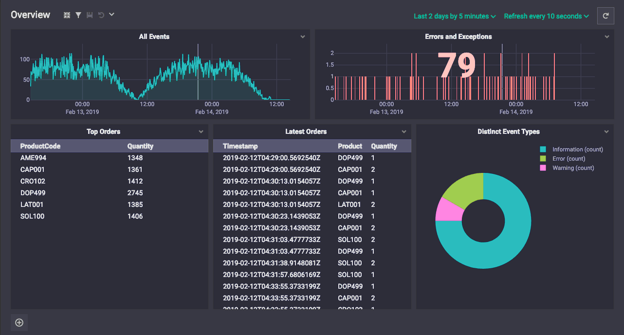The width and height of the screenshot is (624, 335).
Task: Click quantity 1412 in Top Orders
Action: pos(135,181)
